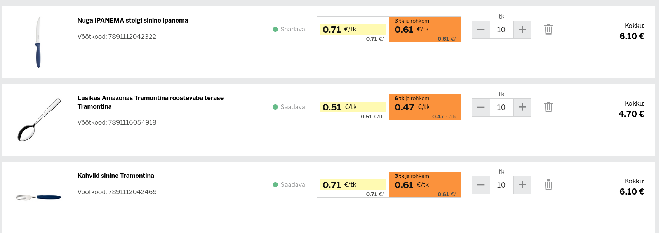Image resolution: width=659 pixels, height=233 pixels.
Task: Click quantity field for Lusikas Amazonas spoon
Action: [501, 107]
